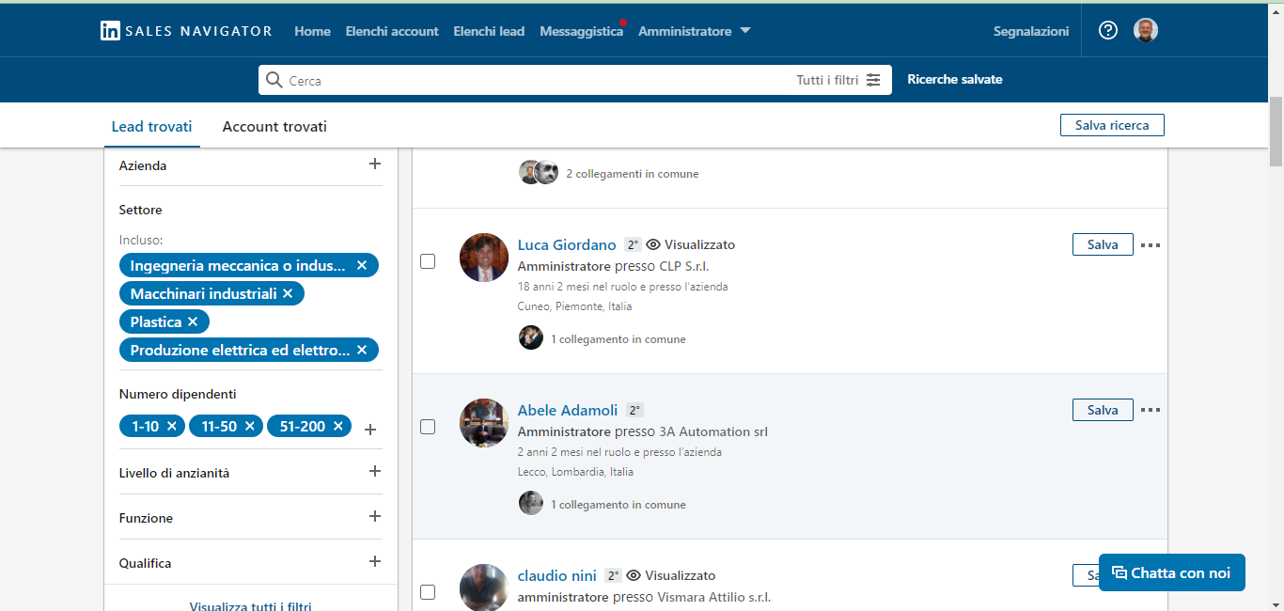1284x611 pixels.
Task: Expand the Azienda filter
Action: [x=375, y=164]
